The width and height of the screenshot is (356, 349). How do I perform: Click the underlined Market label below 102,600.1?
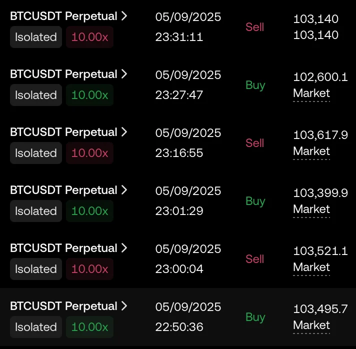311,93
